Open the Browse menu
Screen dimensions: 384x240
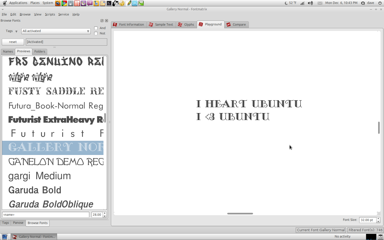(x=25, y=14)
